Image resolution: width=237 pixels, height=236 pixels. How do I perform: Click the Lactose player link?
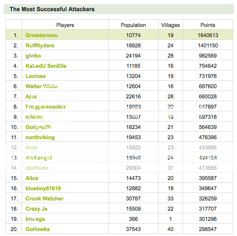36,76
